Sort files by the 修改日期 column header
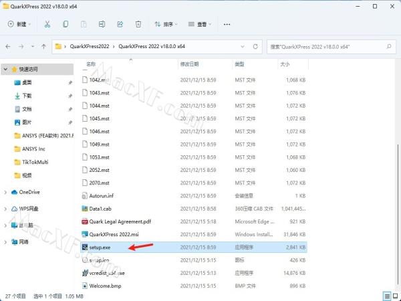This screenshot has height=301, width=401. (189, 64)
